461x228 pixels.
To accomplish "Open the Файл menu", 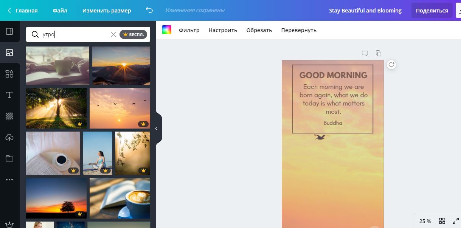I will point(60,11).
